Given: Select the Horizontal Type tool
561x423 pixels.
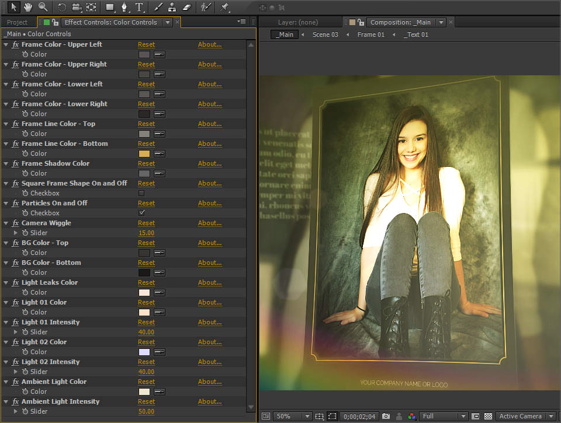Looking at the screenshot, I should click(x=139, y=7).
